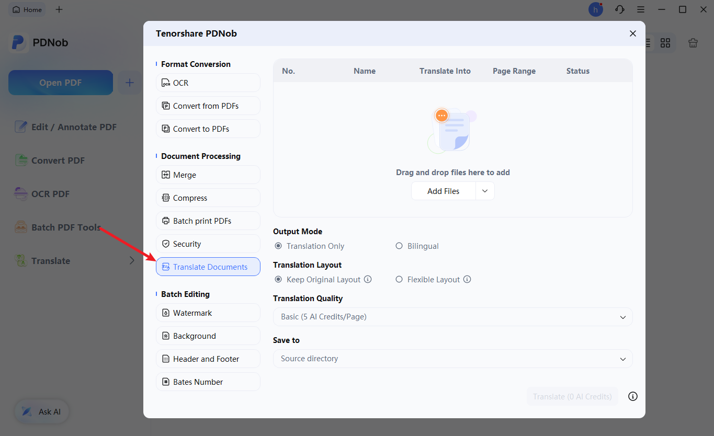Switch to the Home tab

pyautogui.click(x=27, y=9)
